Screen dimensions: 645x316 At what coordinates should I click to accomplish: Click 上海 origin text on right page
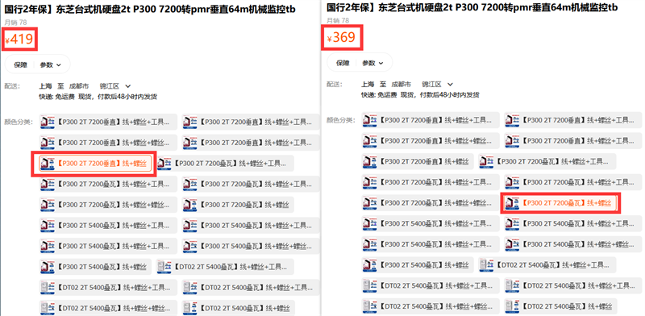tap(368, 85)
